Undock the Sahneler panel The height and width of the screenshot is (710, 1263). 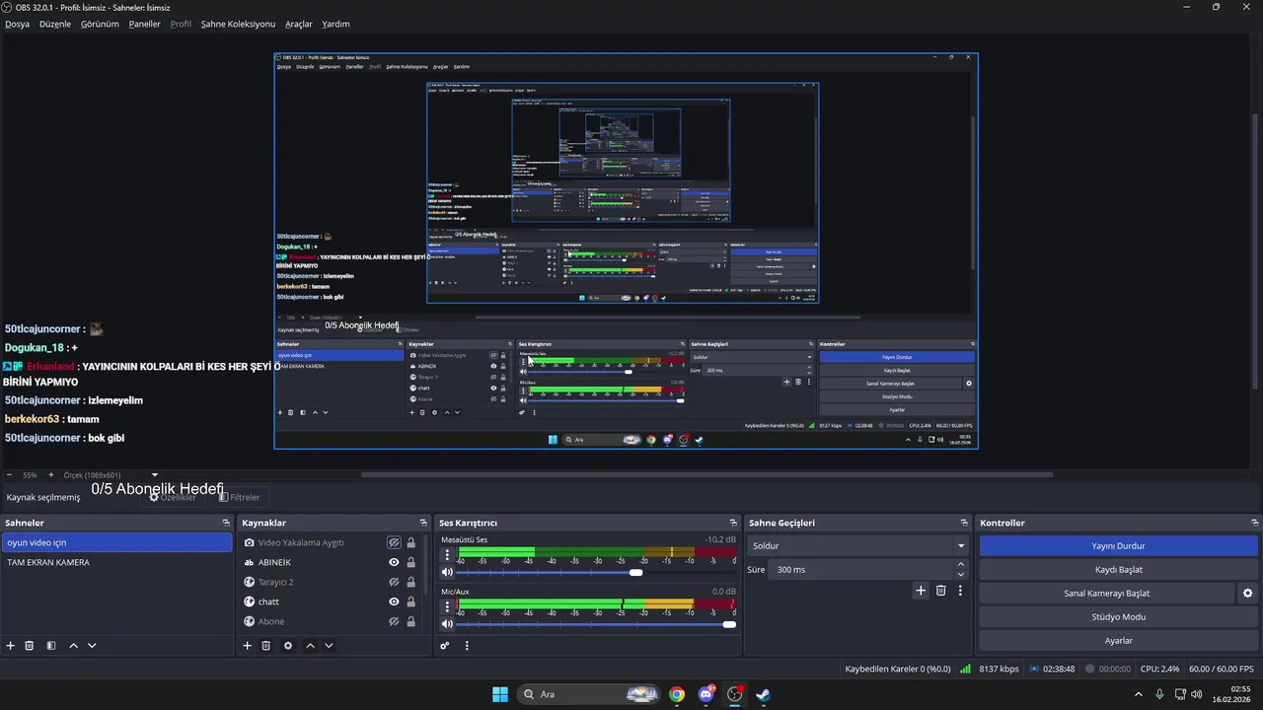(x=227, y=523)
